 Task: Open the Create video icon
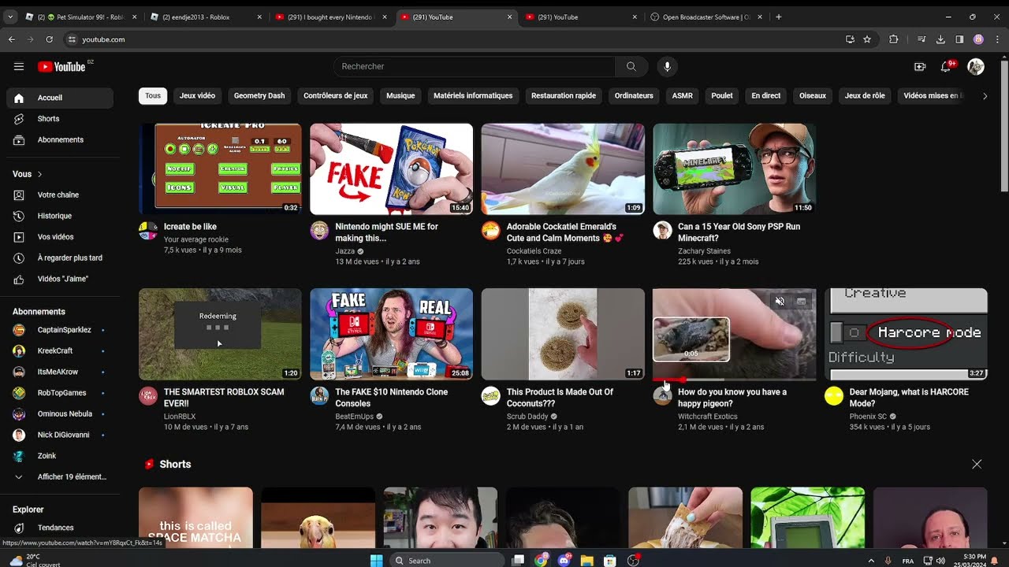point(920,67)
